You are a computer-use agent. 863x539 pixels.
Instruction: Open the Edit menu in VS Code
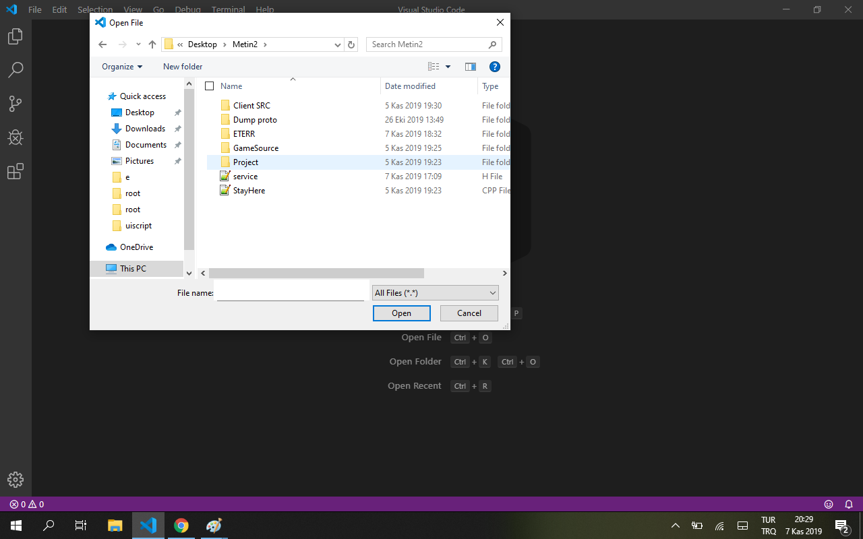[x=59, y=10]
